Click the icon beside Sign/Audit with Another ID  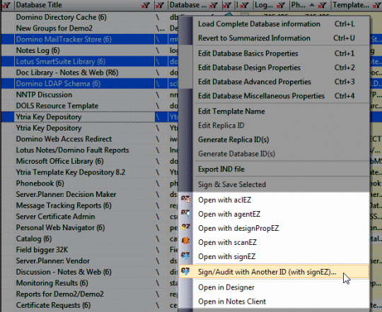pyautogui.click(x=185, y=272)
